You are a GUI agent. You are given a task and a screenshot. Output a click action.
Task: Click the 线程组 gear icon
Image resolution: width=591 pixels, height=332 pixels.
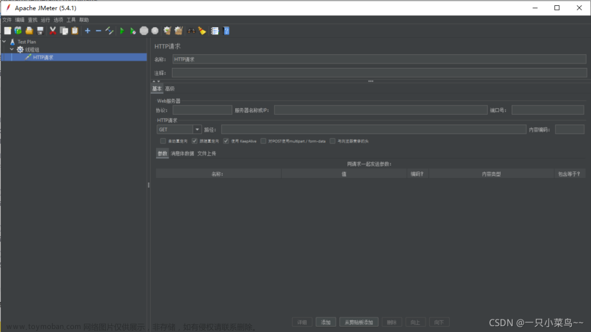click(20, 50)
